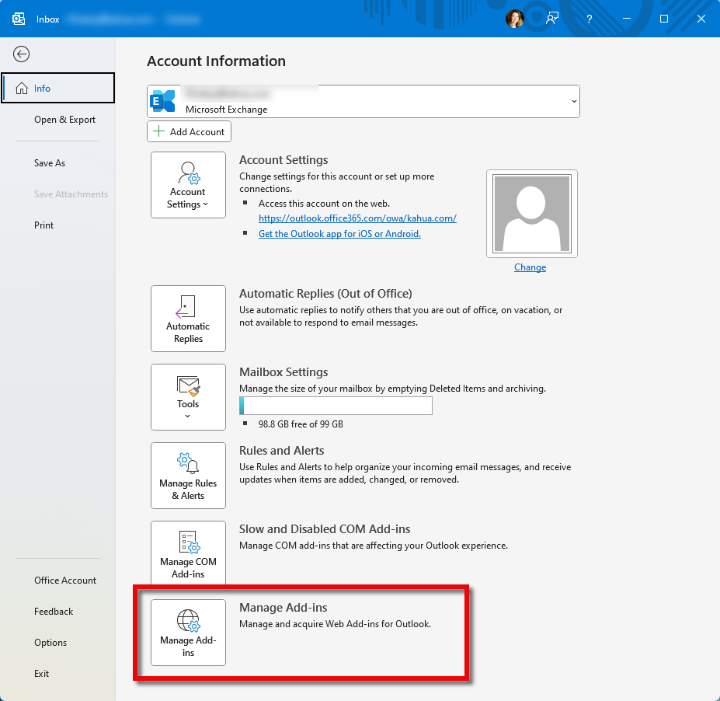Click the back arrow to exit Backstage
Viewport: 720px width, 701px height.
(x=22, y=54)
